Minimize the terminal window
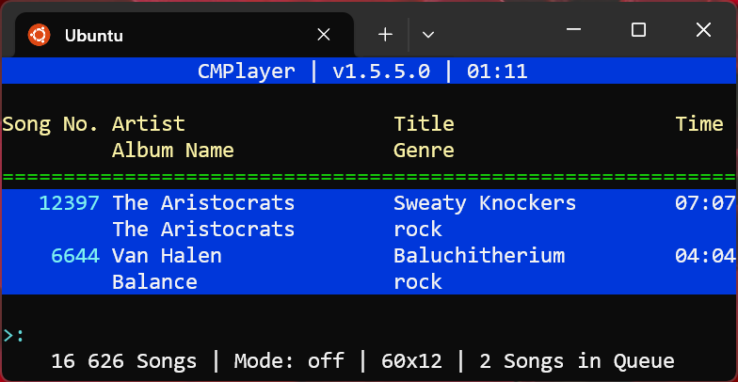Image resolution: width=738 pixels, height=382 pixels. (573, 30)
